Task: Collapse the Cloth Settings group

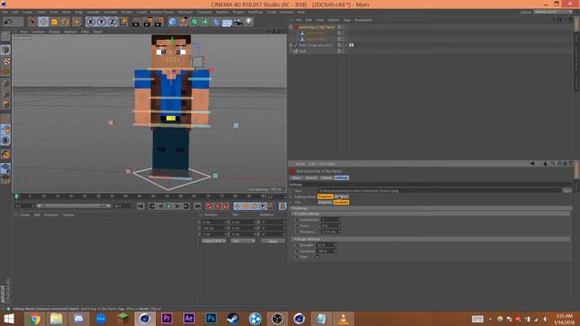Action: click(x=295, y=214)
